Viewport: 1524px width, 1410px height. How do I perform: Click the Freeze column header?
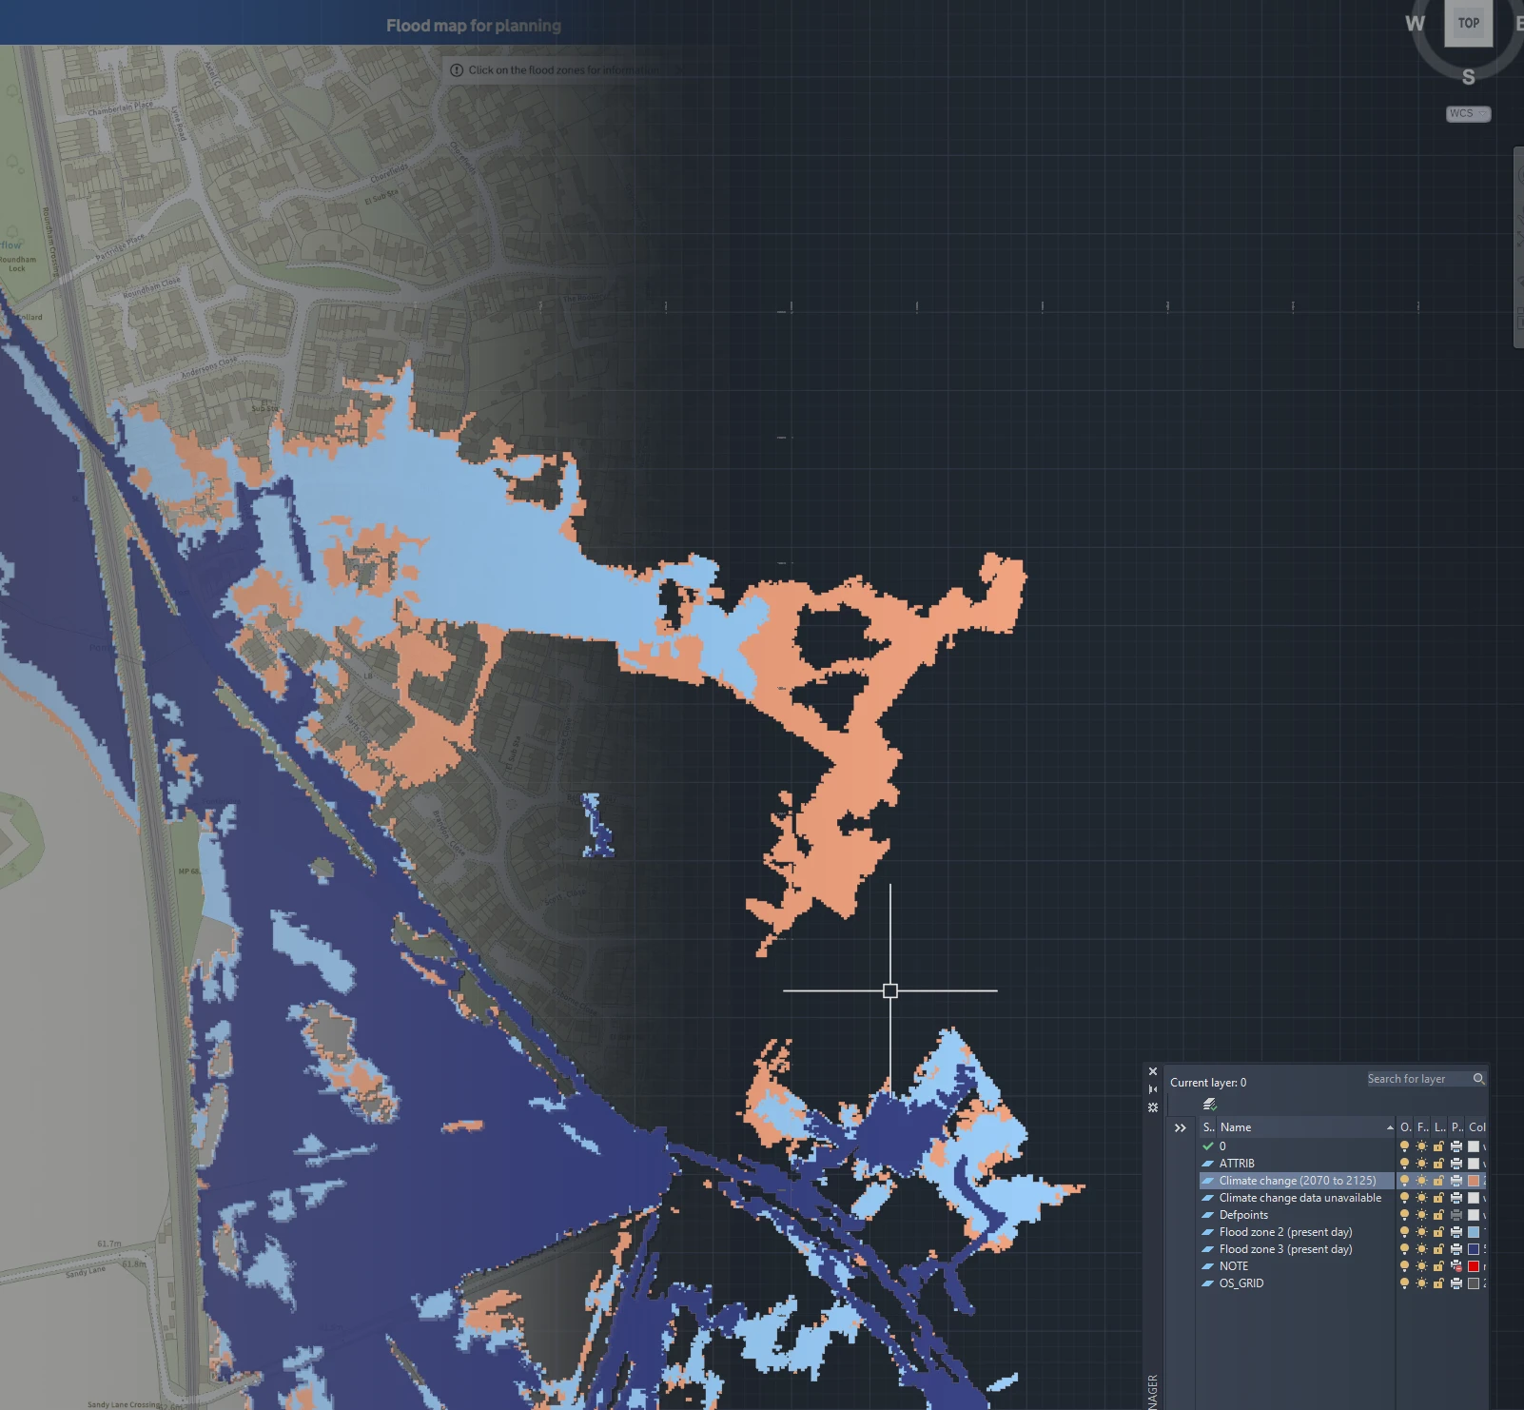1422,1127
